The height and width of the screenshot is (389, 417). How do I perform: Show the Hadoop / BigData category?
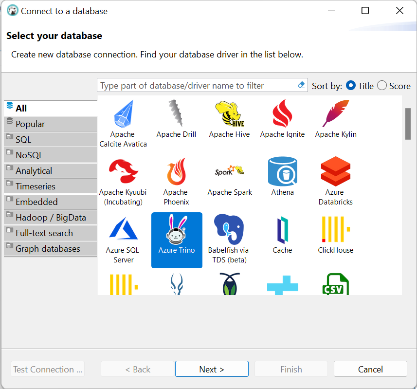pos(51,217)
